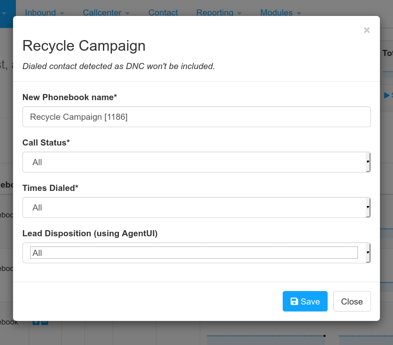393x345 pixels.
Task: Open the Times Dialed dropdown
Action: 196,208
